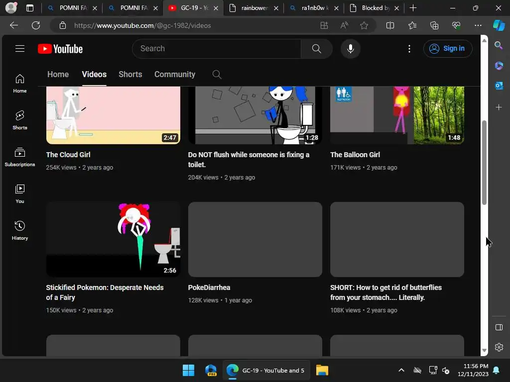This screenshot has height=382, width=510.
Task: Open Shorts in the left sidebar
Action: pos(20,120)
